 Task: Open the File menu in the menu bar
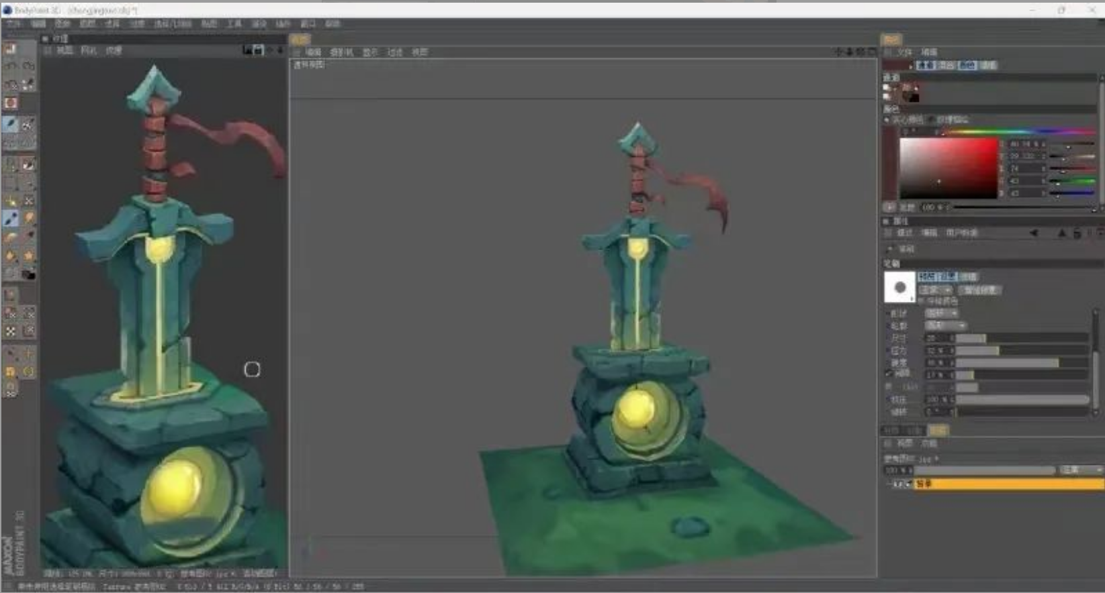click(13, 23)
